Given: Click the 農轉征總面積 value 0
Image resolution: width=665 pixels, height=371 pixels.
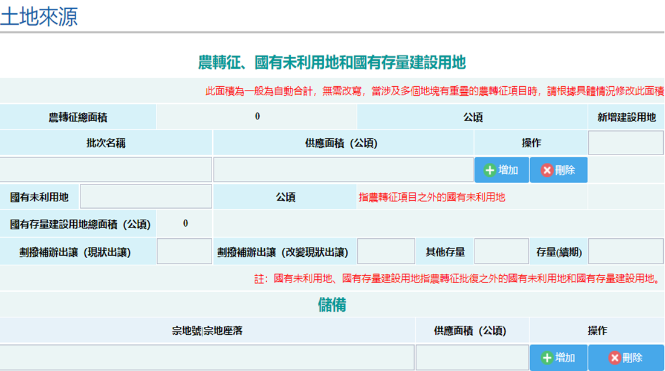Looking at the screenshot, I should click(x=257, y=116).
